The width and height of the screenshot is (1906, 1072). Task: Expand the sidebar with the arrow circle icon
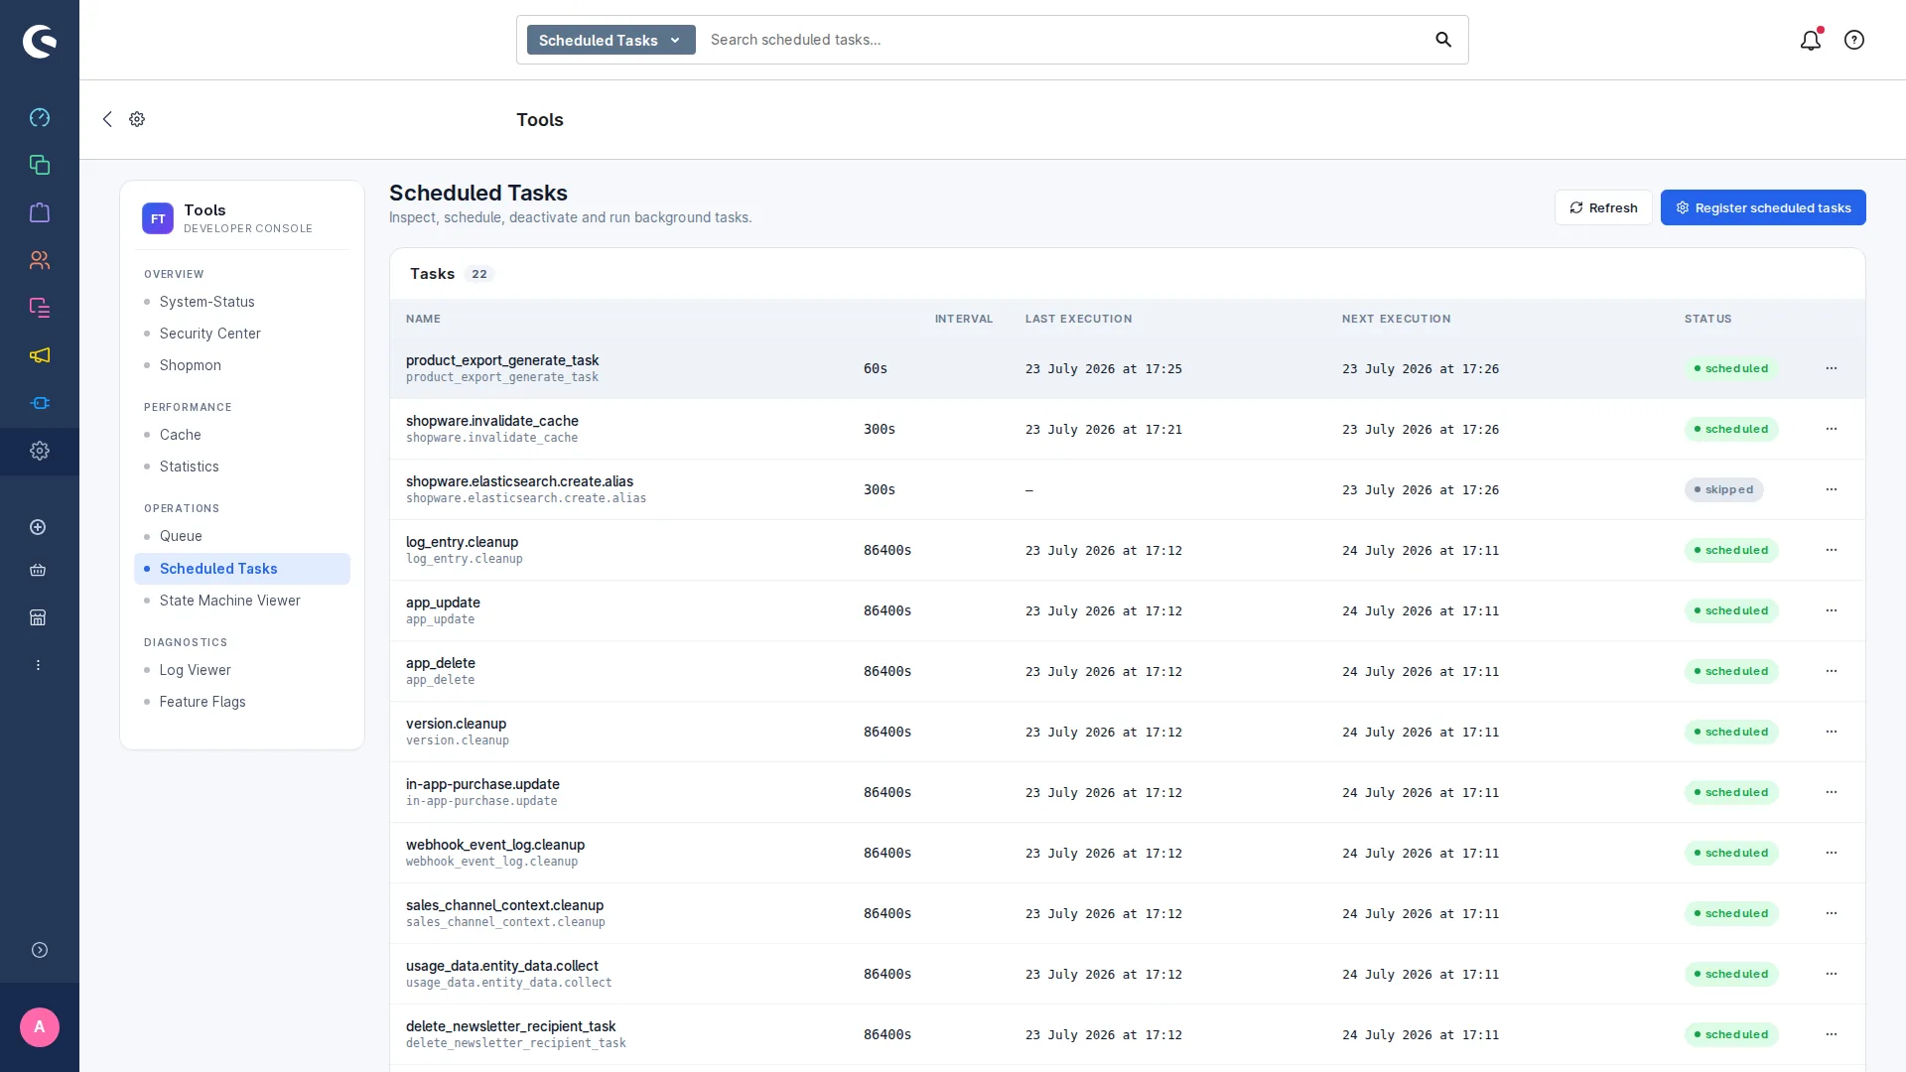pos(40,950)
